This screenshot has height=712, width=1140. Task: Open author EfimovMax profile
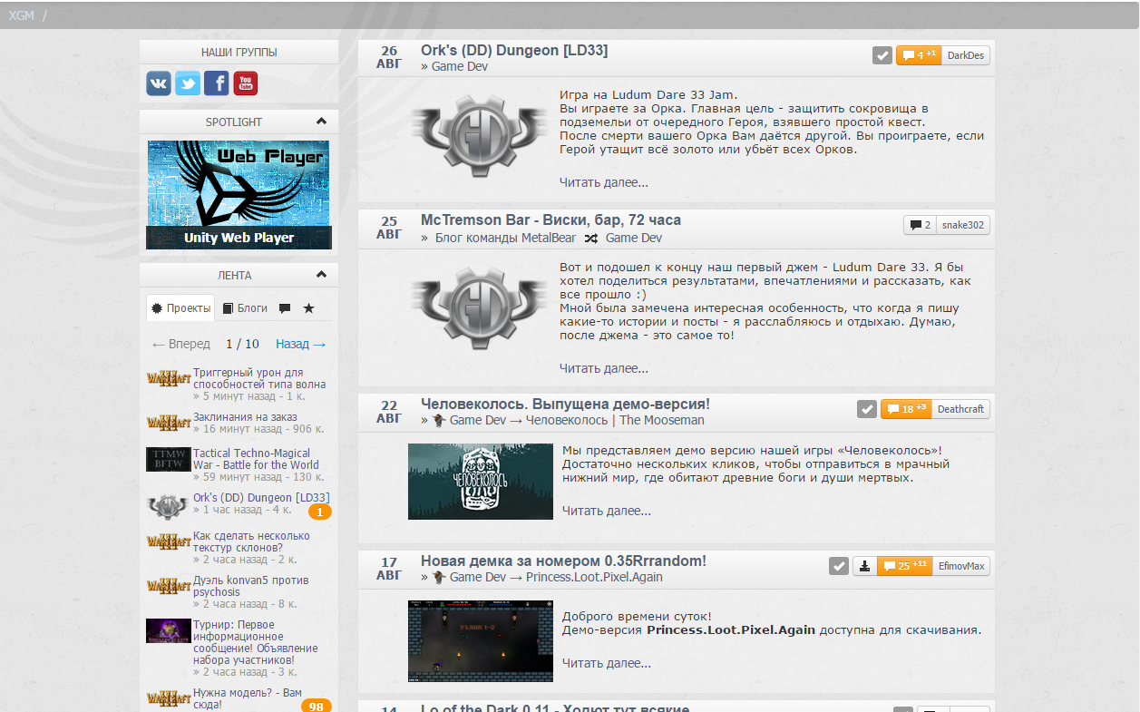click(x=960, y=566)
